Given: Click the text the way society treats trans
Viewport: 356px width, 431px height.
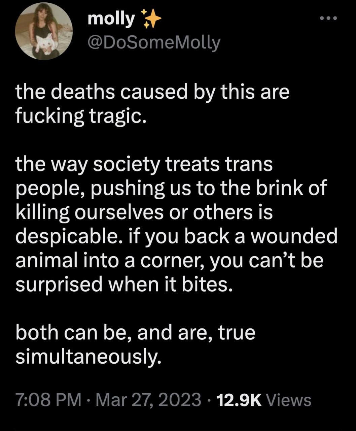Looking at the screenshot, I should (x=144, y=166).
